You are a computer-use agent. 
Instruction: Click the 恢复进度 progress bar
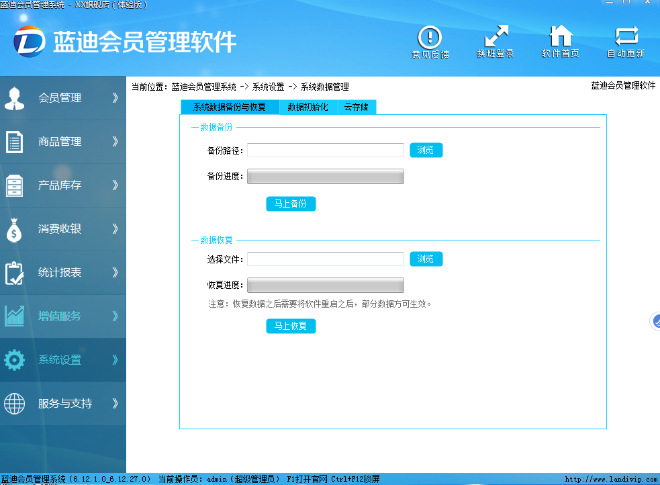pos(326,285)
